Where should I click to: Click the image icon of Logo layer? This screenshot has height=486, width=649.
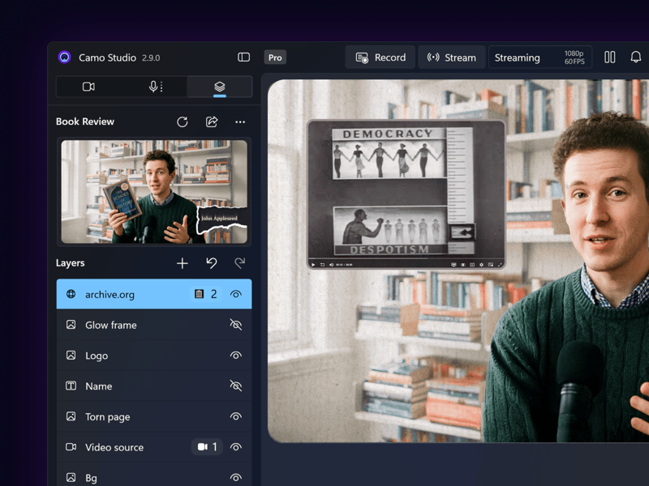click(71, 355)
